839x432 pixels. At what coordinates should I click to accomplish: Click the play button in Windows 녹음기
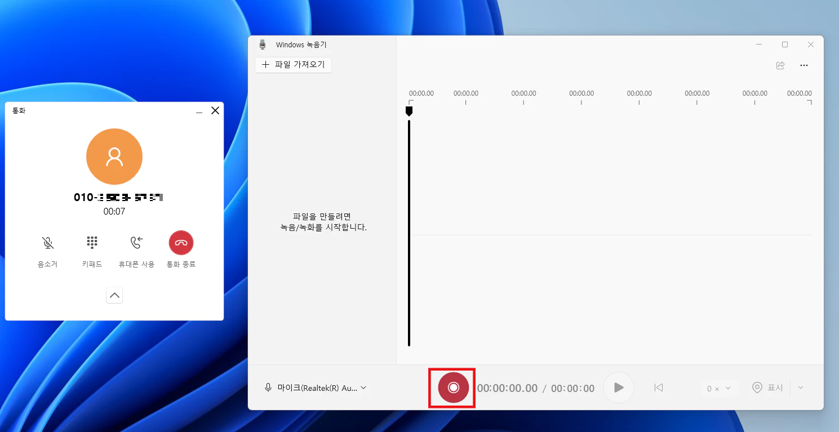pyautogui.click(x=619, y=388)
